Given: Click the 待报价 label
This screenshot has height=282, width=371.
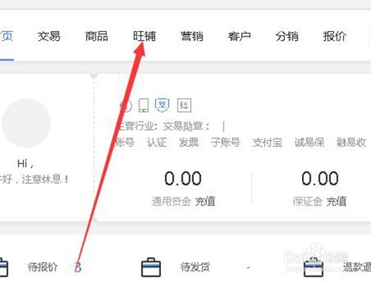Looking at the screenshot, I should [42, 267].
